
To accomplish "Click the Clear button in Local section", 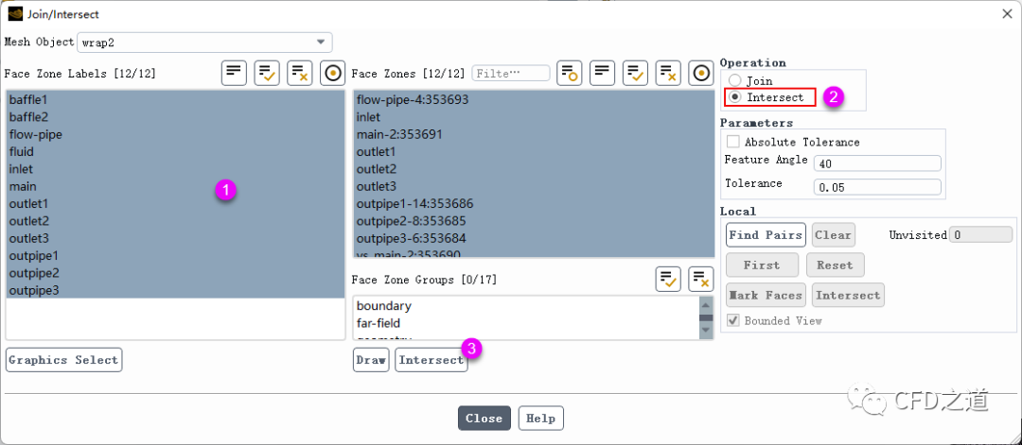I will 833,235.
